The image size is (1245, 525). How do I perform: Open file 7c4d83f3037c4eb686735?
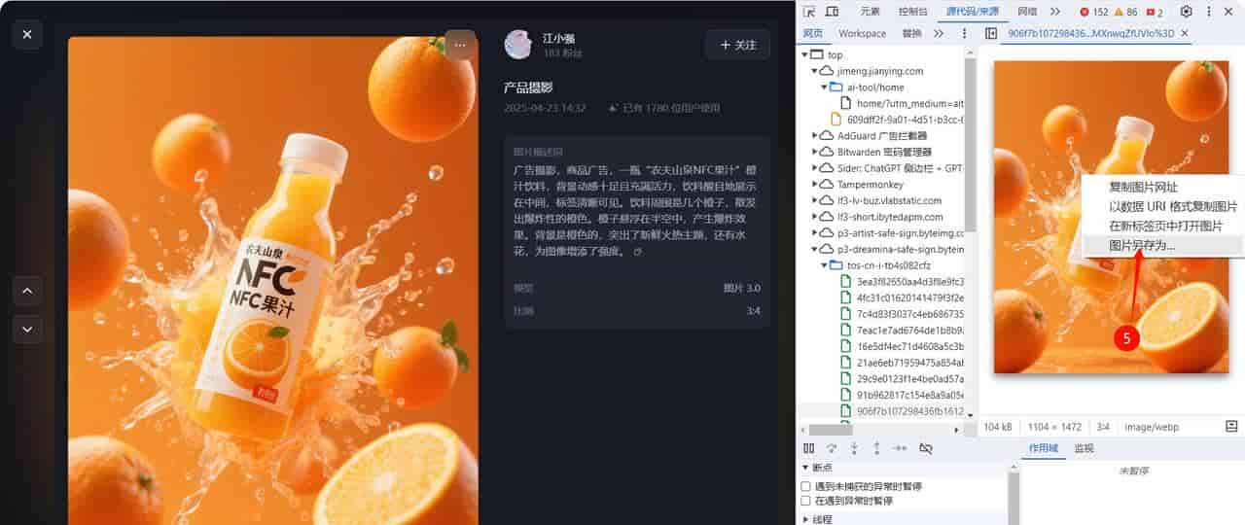(903, 314)
